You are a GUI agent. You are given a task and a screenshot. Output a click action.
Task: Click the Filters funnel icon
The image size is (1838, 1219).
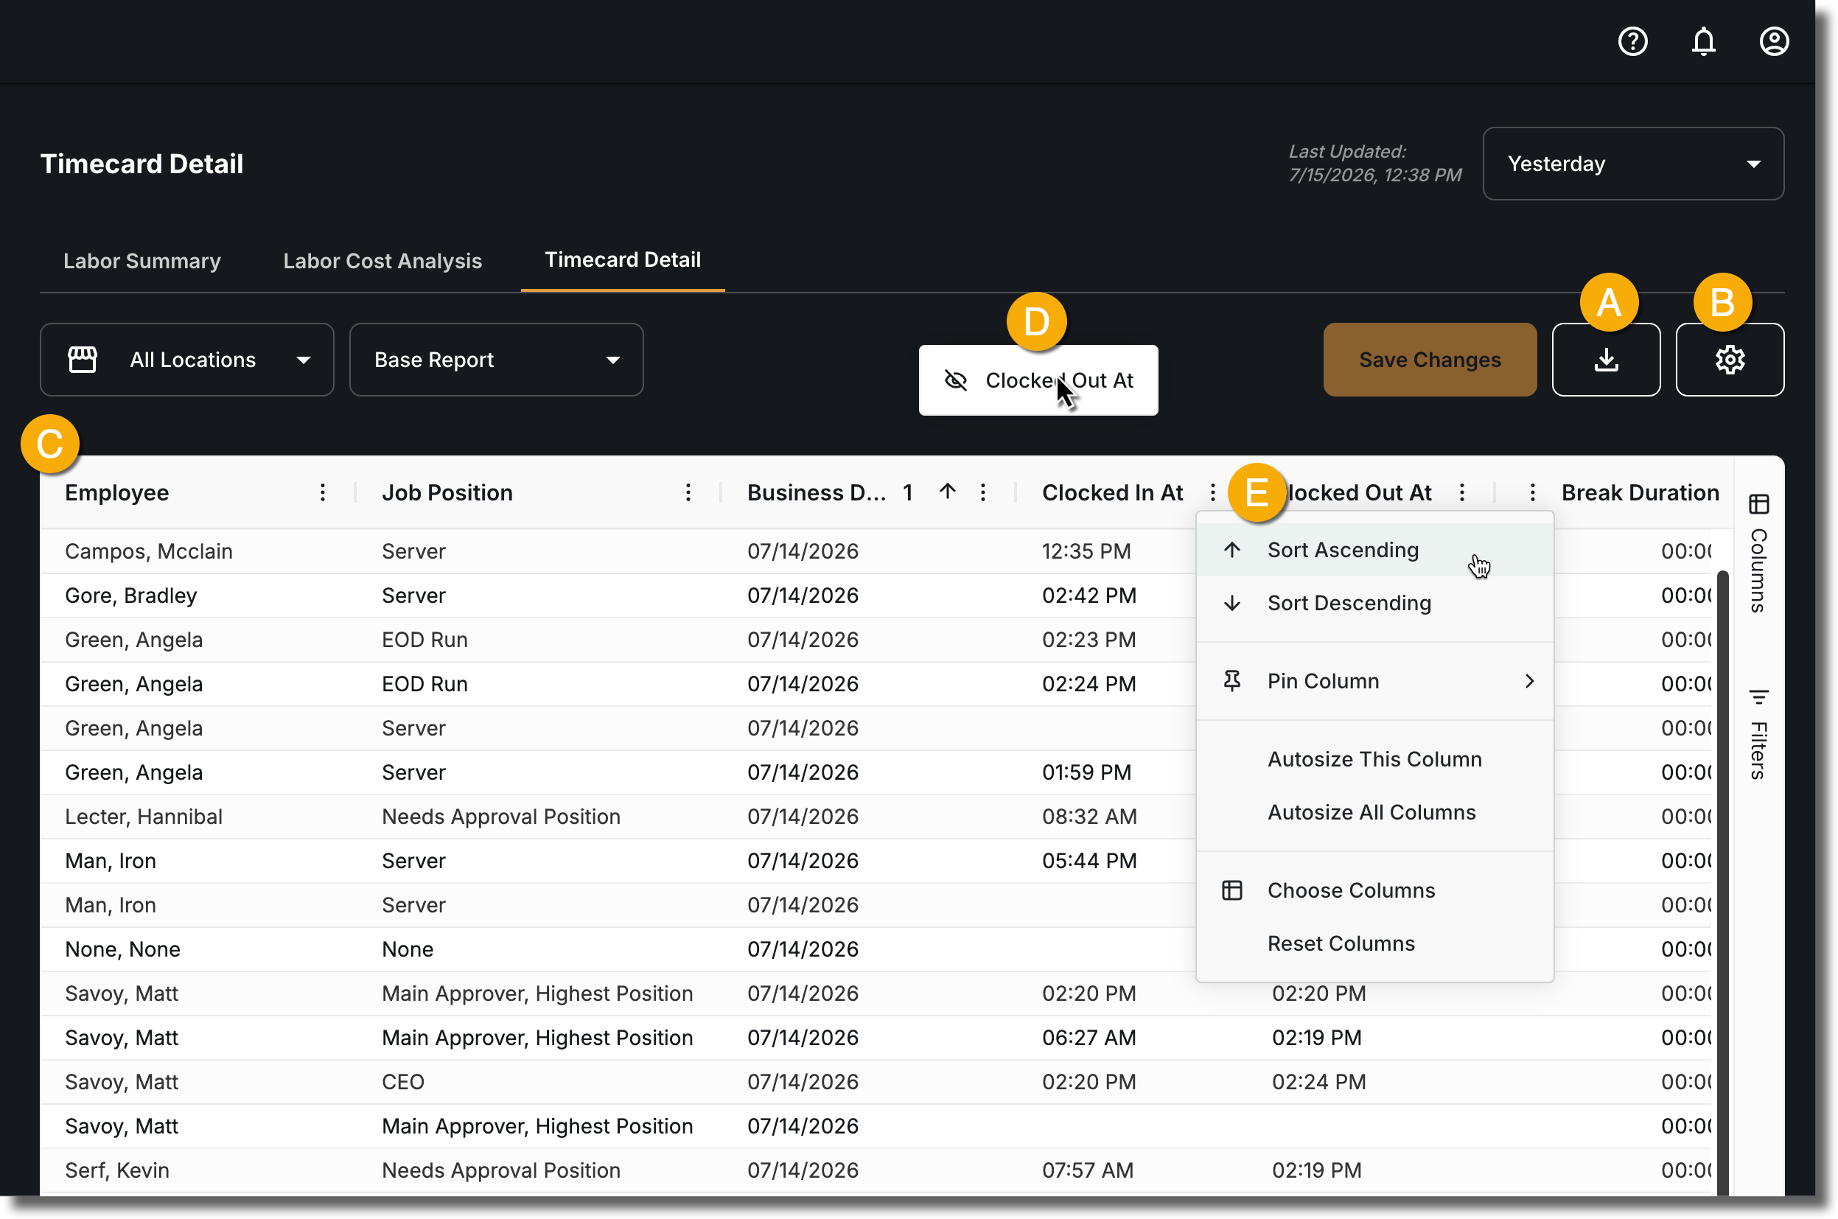1758,696
